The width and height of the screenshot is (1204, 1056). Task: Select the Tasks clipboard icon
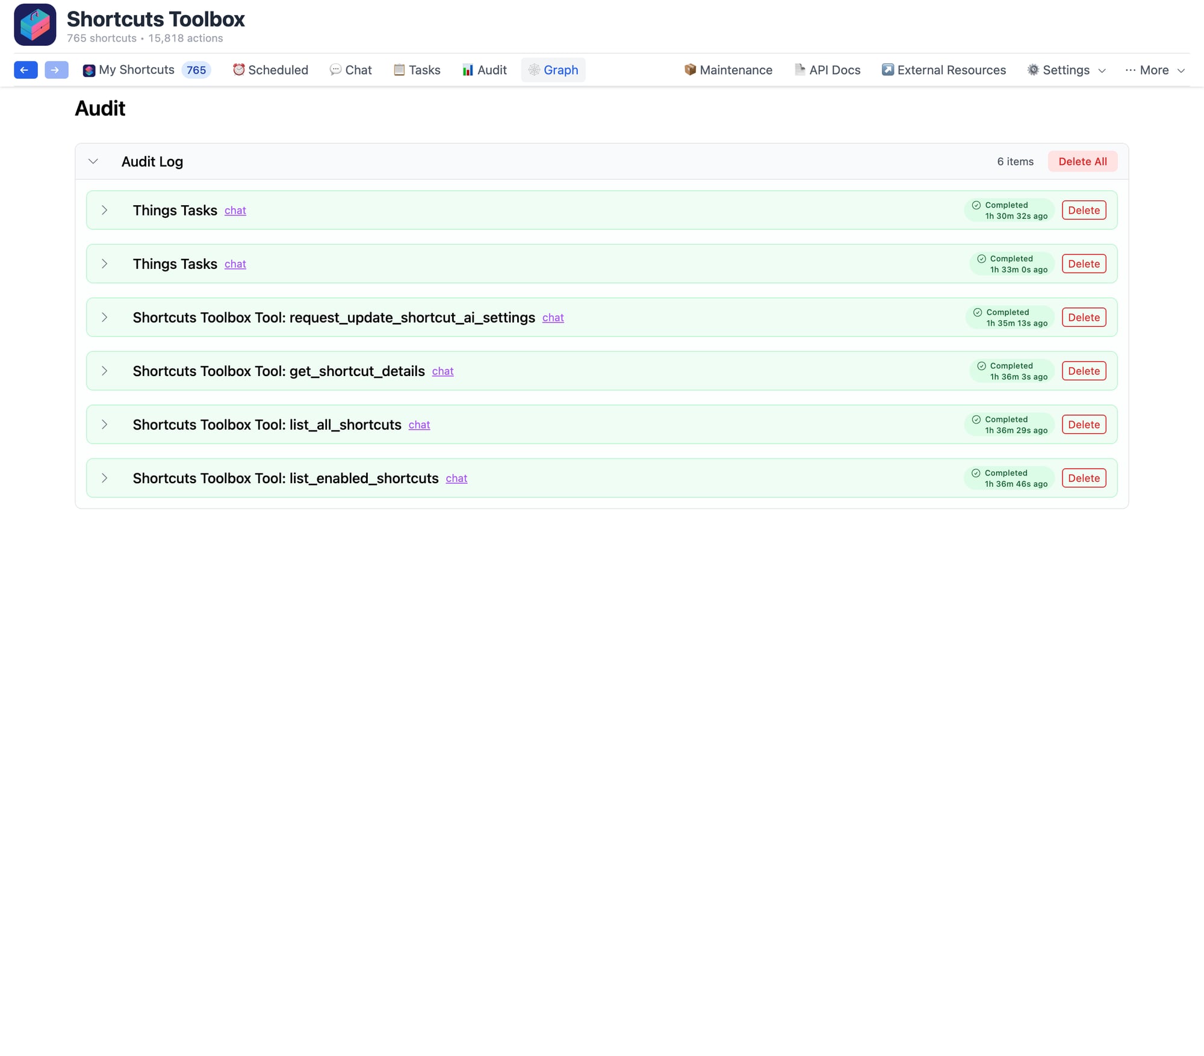tap(399, 70)
